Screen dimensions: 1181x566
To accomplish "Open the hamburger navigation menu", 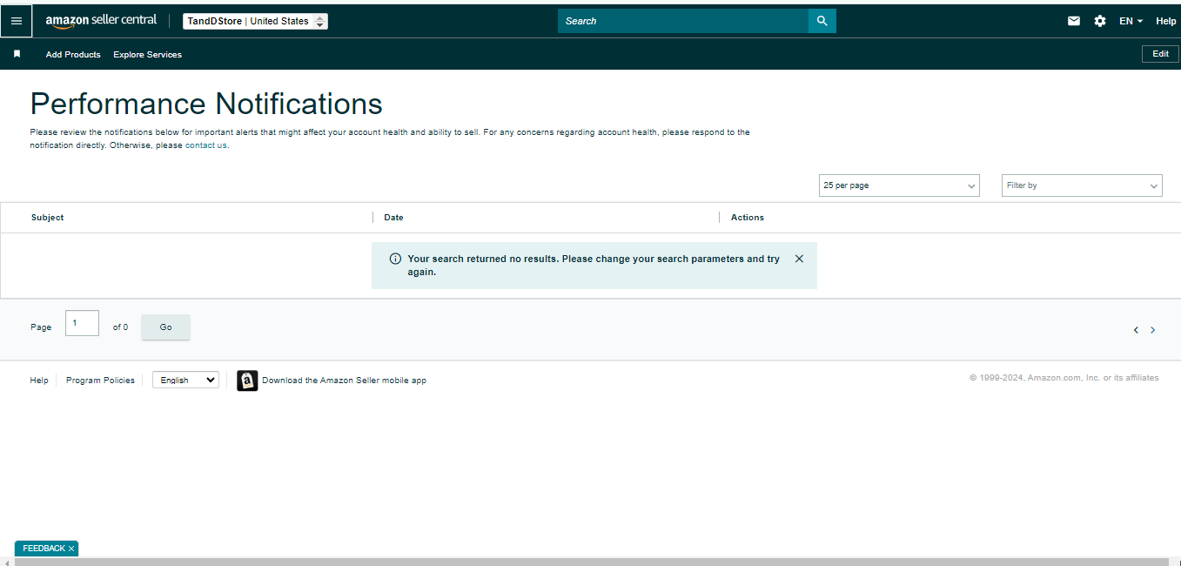I will tap(17, 21).
